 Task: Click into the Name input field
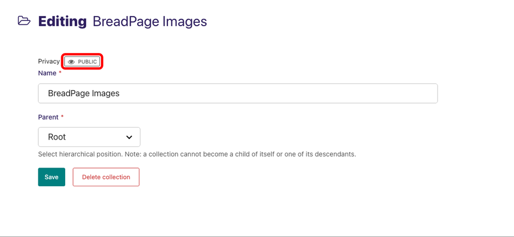(238, 93)
